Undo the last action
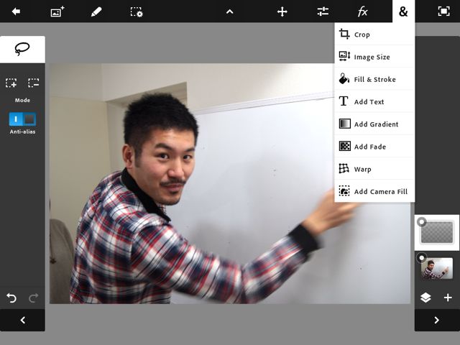Viewport: 460px width, 345px height. click(x=11, y=298)
